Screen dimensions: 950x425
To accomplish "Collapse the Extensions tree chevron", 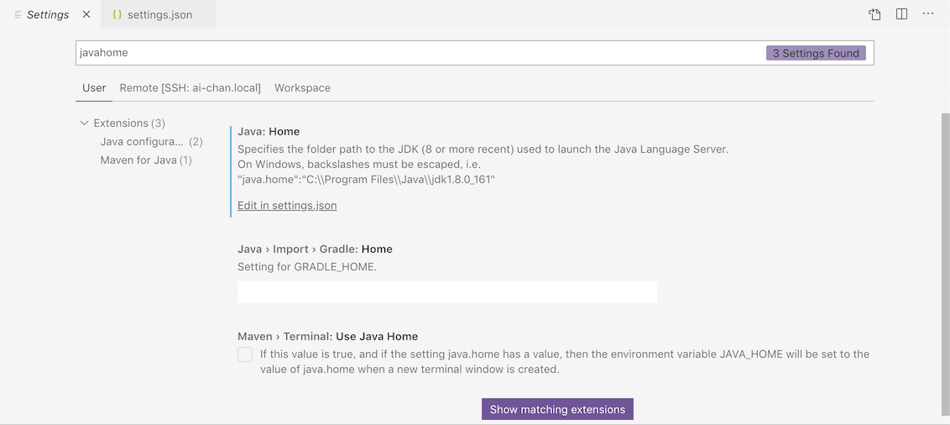I will pyautogui.click(x=84, y=123).
